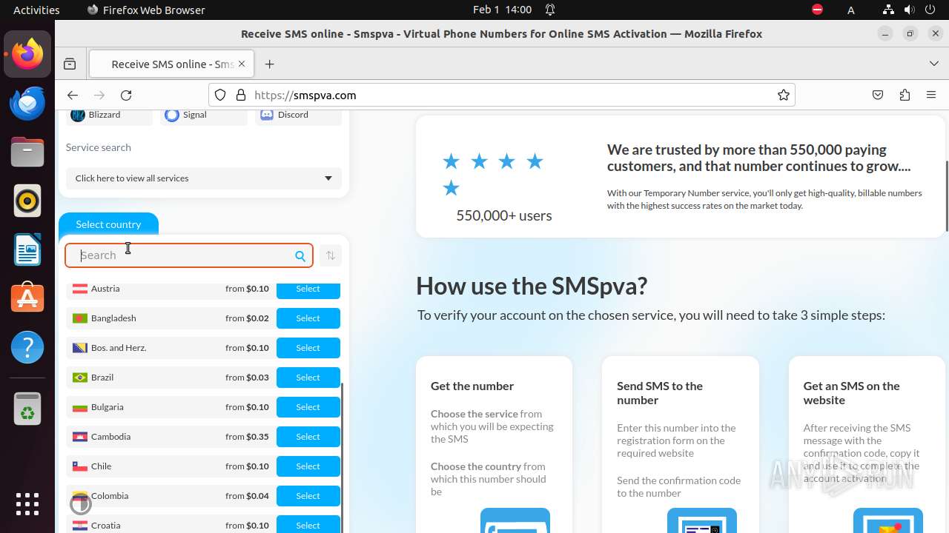Click the search magnifier icon

coord(300,256)
